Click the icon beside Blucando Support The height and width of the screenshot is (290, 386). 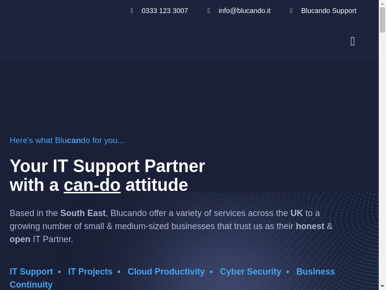point(291,11)
